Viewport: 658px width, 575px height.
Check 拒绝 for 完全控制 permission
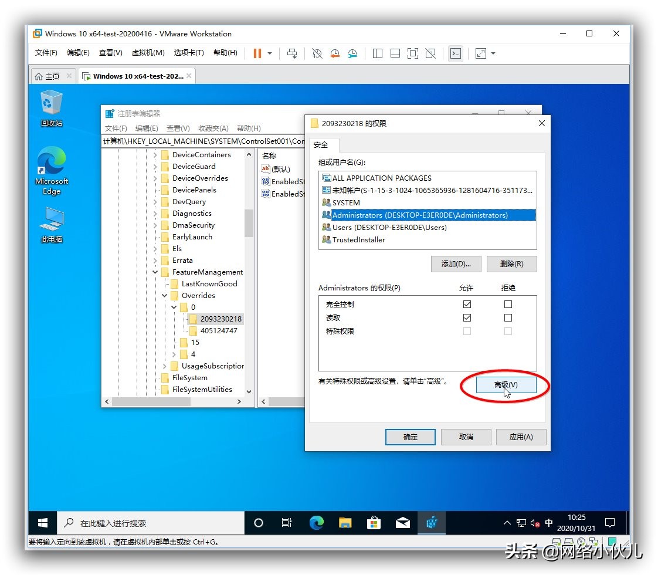click(x=508, y=304)
